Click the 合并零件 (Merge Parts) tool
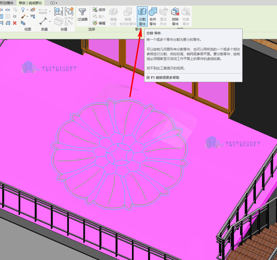This screenshot has height=260, width=277. (153, 16)
